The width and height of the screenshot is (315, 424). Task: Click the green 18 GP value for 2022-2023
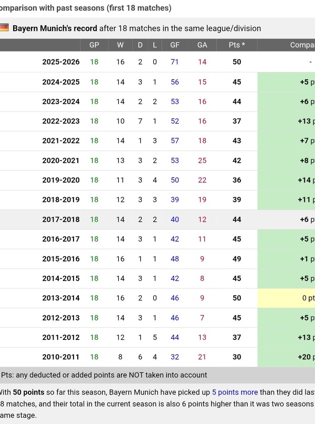pos(94,121)
